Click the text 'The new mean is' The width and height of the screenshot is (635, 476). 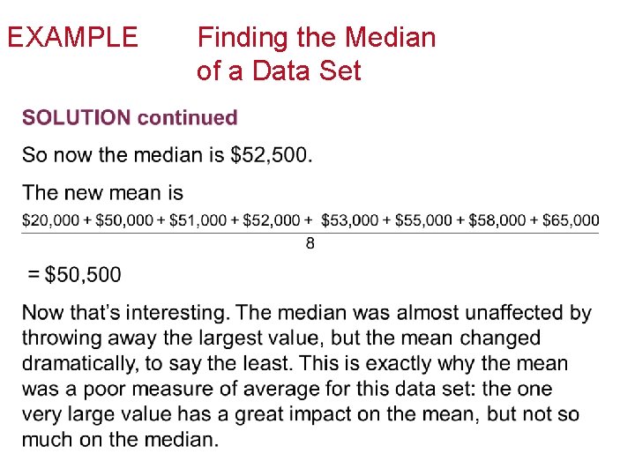click(102, 192)
